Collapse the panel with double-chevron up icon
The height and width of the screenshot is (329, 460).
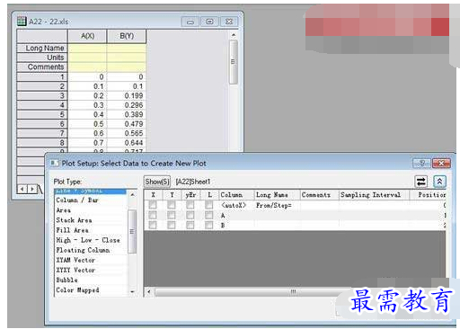coord(439,182)
